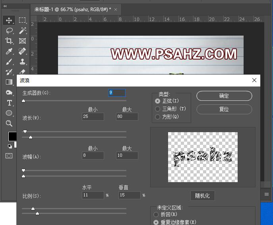
Task: Click the 生成器数 input field
Action: (x=117, y=93)
